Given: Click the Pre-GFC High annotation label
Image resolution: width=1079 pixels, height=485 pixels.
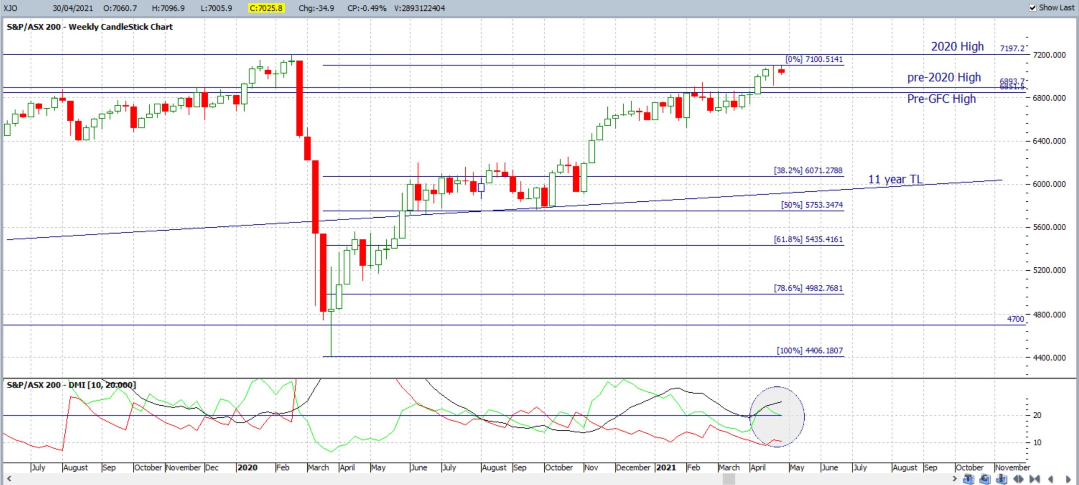Looking at the screenshot, I should click(x=941, y=99).
